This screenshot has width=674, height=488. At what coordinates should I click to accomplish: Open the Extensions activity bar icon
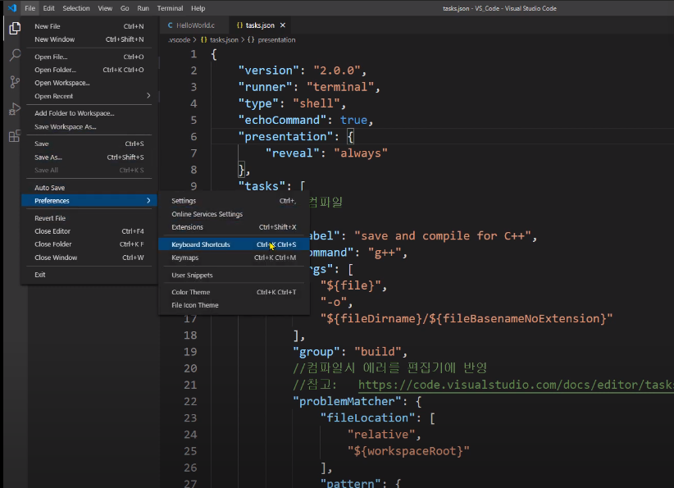15,136
